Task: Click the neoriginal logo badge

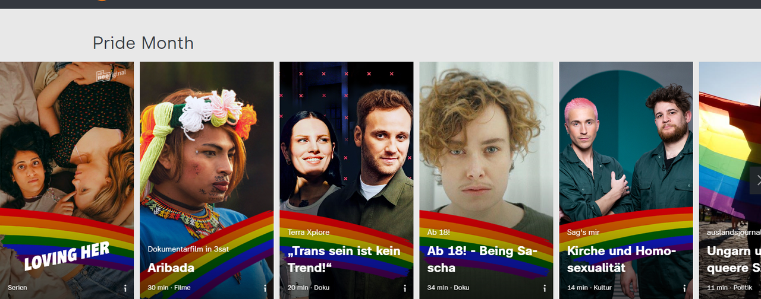Action: pos(112,75)
